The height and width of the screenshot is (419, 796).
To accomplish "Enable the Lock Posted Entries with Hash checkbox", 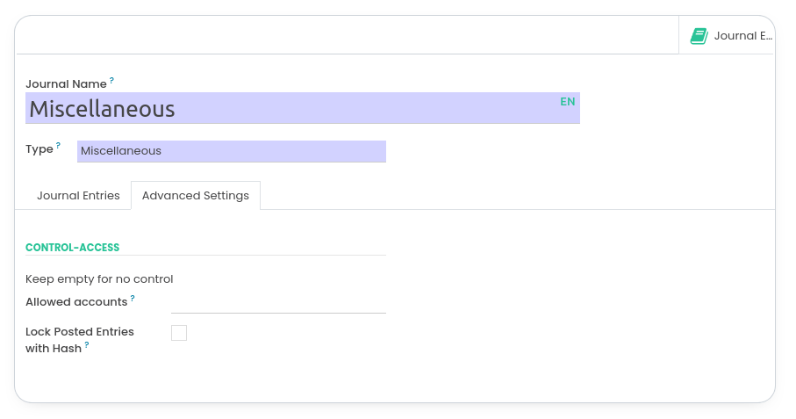I will pos(179,333).
